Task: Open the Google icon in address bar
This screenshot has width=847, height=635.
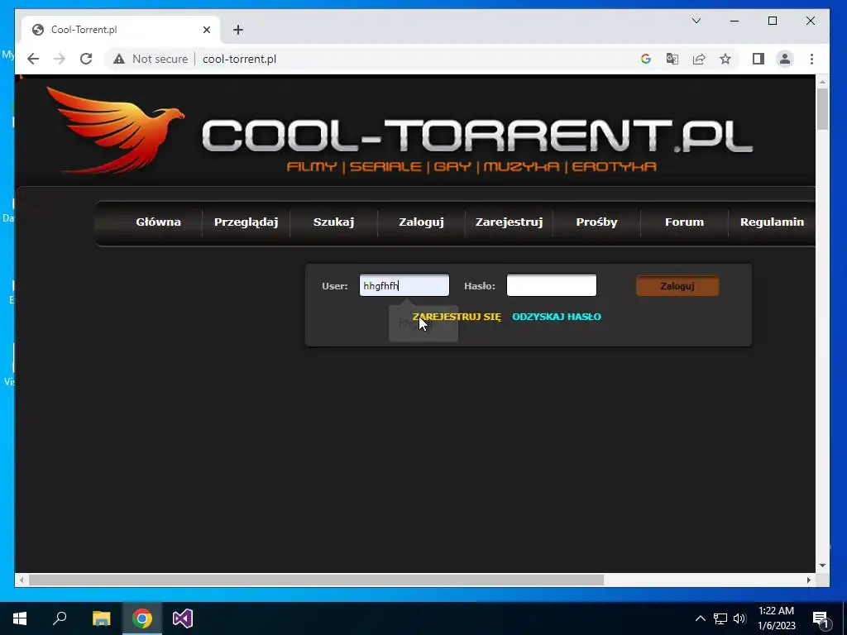Action: point(645,59)
